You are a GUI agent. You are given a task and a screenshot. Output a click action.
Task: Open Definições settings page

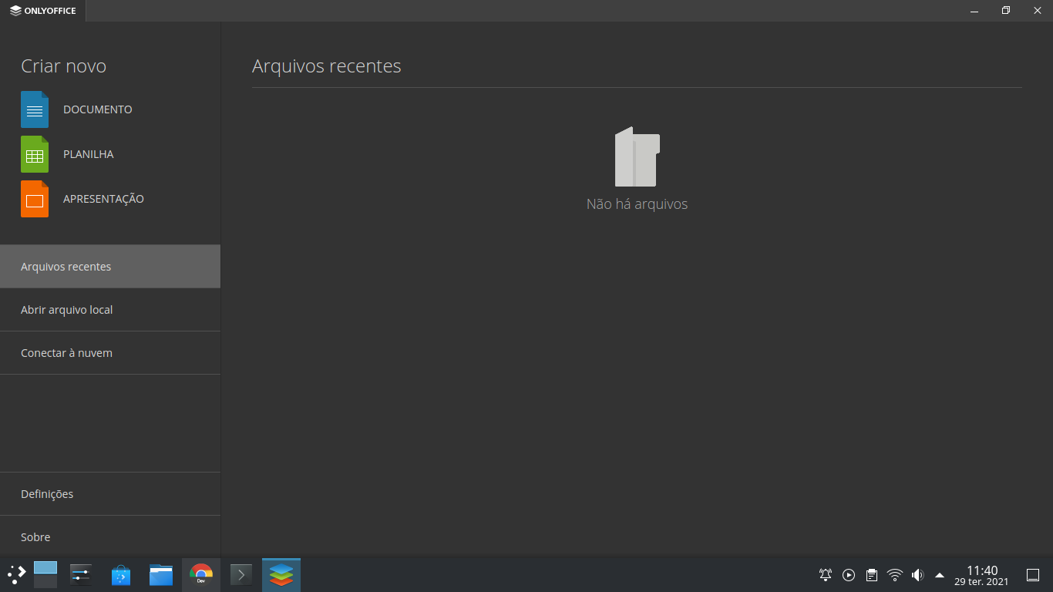[110, 494]
